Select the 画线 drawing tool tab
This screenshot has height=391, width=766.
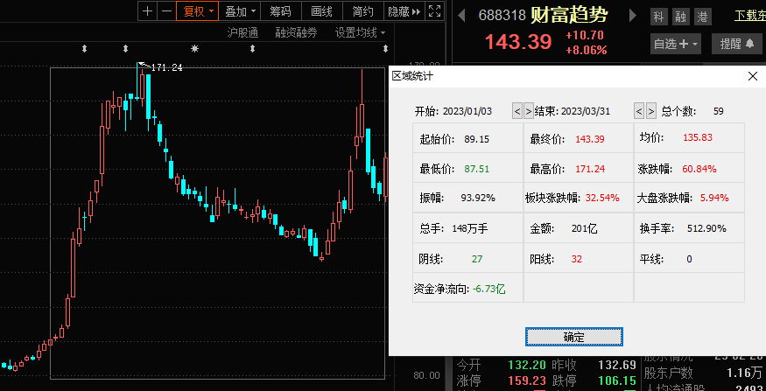point(321,11)
